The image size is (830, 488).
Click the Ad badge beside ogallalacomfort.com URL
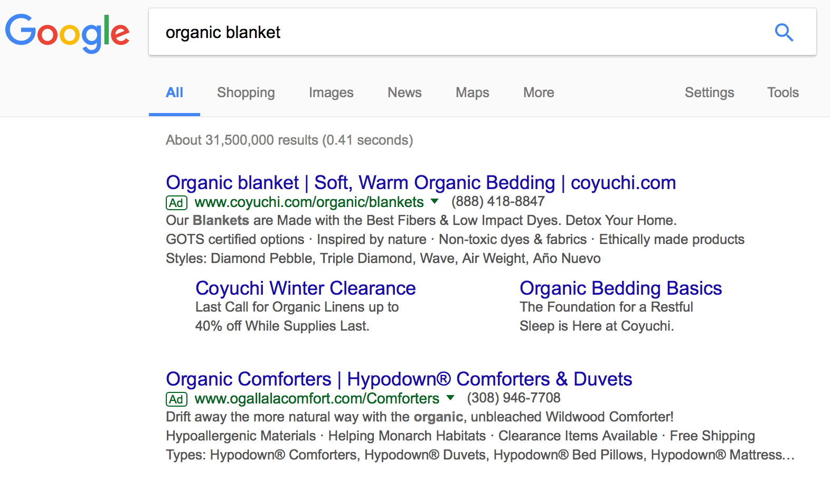pyautogui.click(x=176, y=399)
